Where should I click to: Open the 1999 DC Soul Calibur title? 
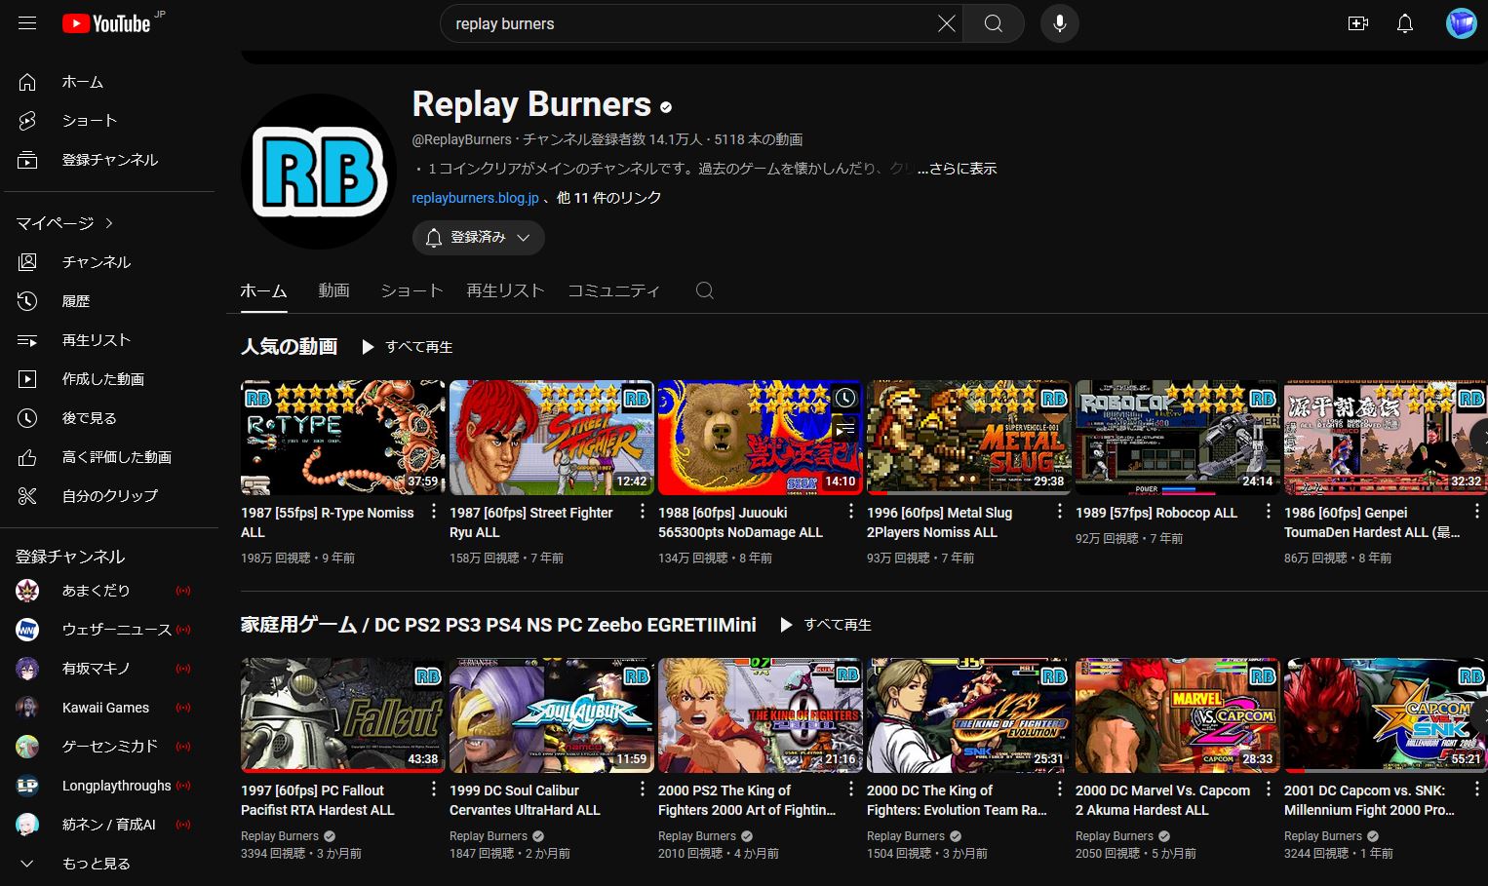pyautogui.click(x=525, y=800)
